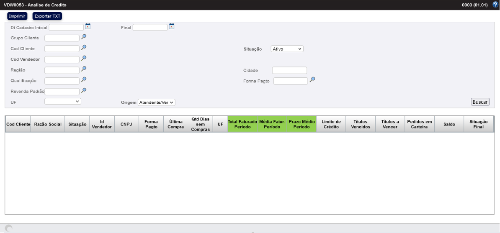Image resolution: width=500 pixels, height=233 pixels.
Task: Click the Limite de Crédito column header
Action: pos(331,124)
